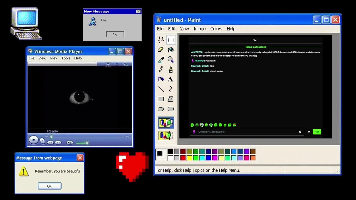Open the retro computer desktop icon
Image resolution: width=356 pixels, height=200 pixels.
coord(26,24)
